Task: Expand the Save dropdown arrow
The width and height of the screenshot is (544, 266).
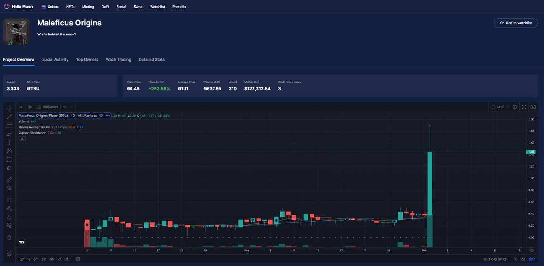Action: (507, 107)
